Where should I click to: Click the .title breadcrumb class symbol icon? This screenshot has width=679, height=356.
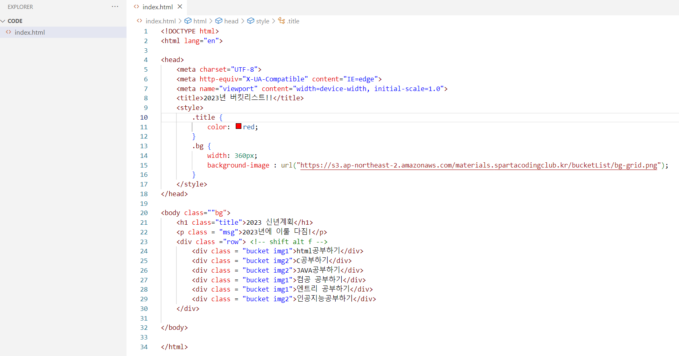[x=282, y=21]
